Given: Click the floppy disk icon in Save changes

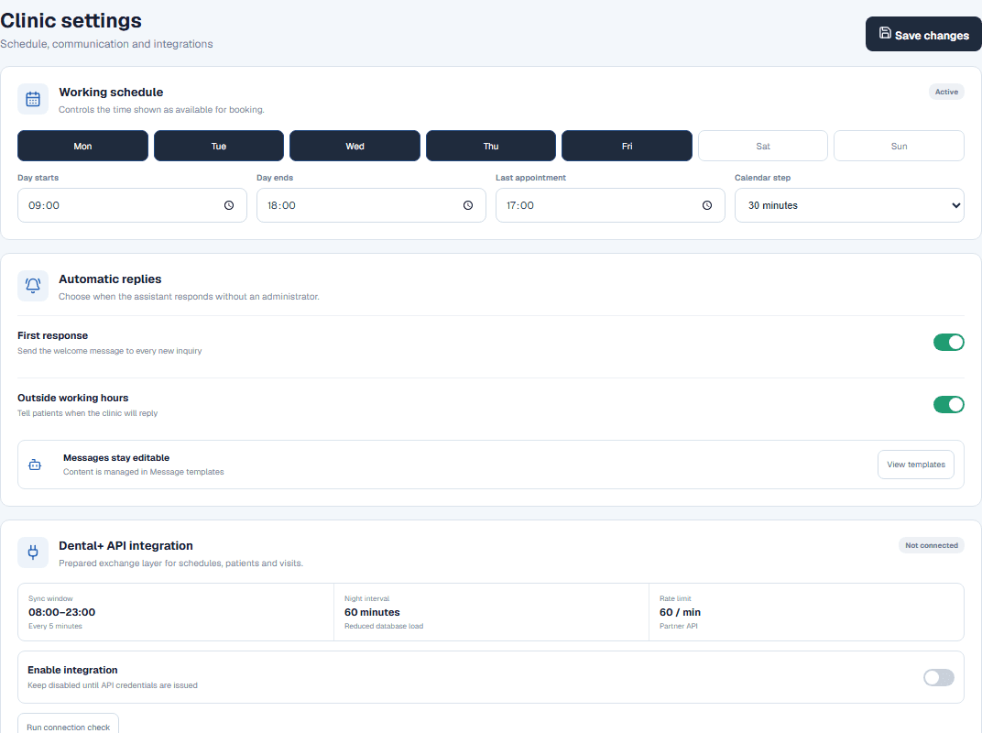Looking at the screenshot, I should tap(885, 33).
